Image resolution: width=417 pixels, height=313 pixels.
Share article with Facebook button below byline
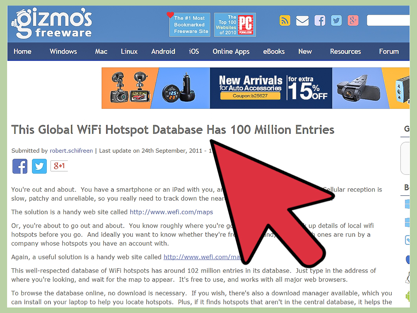click(20, 166)
